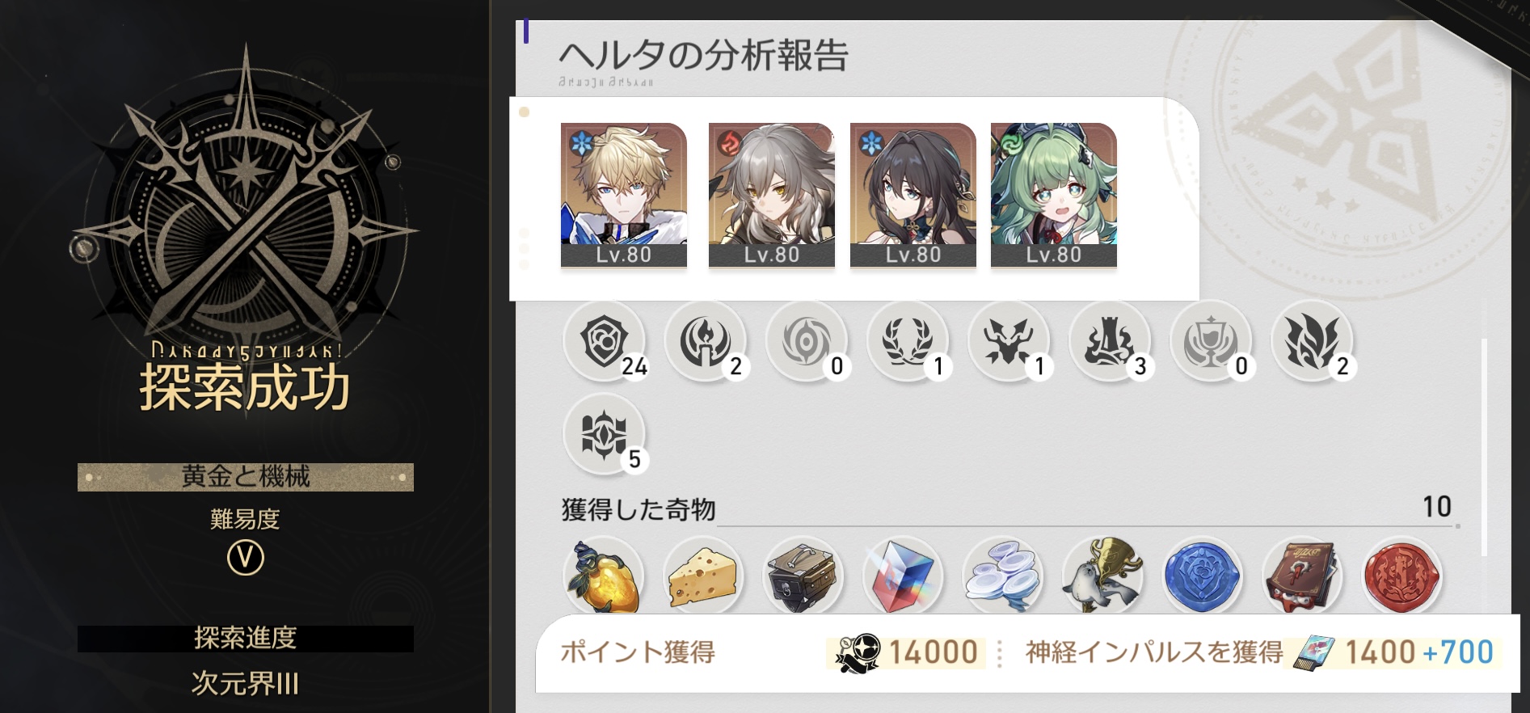Screen dimensions: 1530x713
Task: Click the gear-shaped icon showing 5
Action: click(605, 434)
